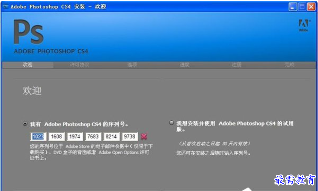Viewport: 318px width, 191px height.
Task: Click the large Ps Photoshop logo
Action: (x=29, y=32)
